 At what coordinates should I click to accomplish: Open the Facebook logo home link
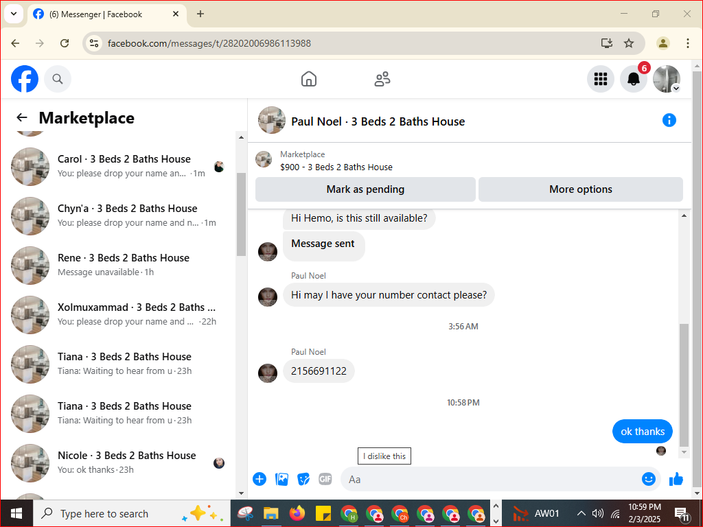25,79
